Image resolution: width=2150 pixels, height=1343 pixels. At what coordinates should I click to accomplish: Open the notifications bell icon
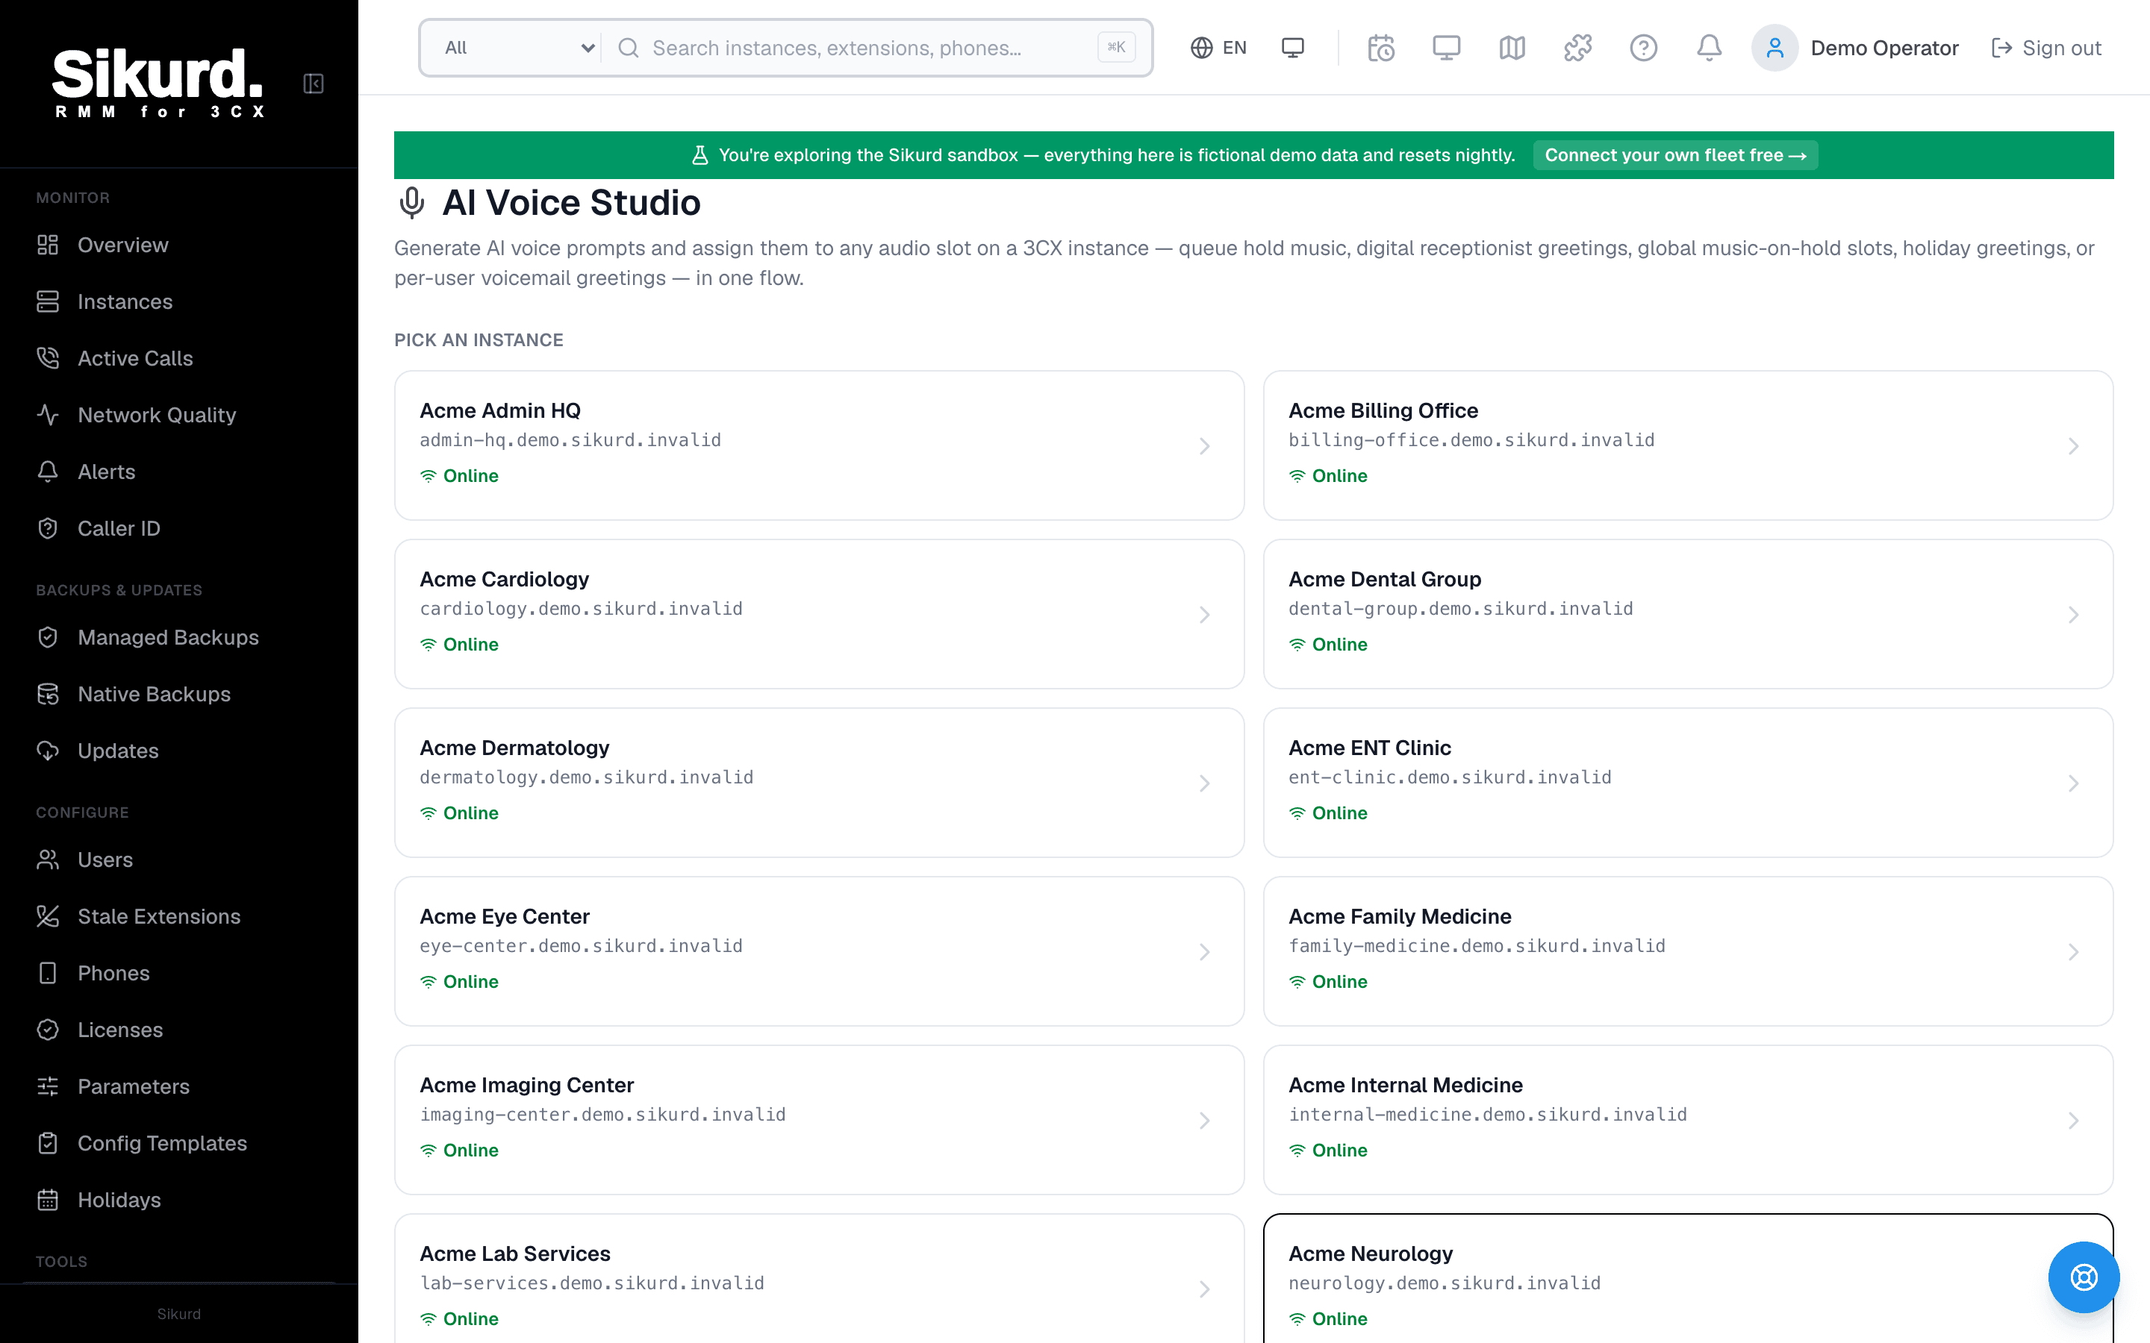(x=1709, y=48)
